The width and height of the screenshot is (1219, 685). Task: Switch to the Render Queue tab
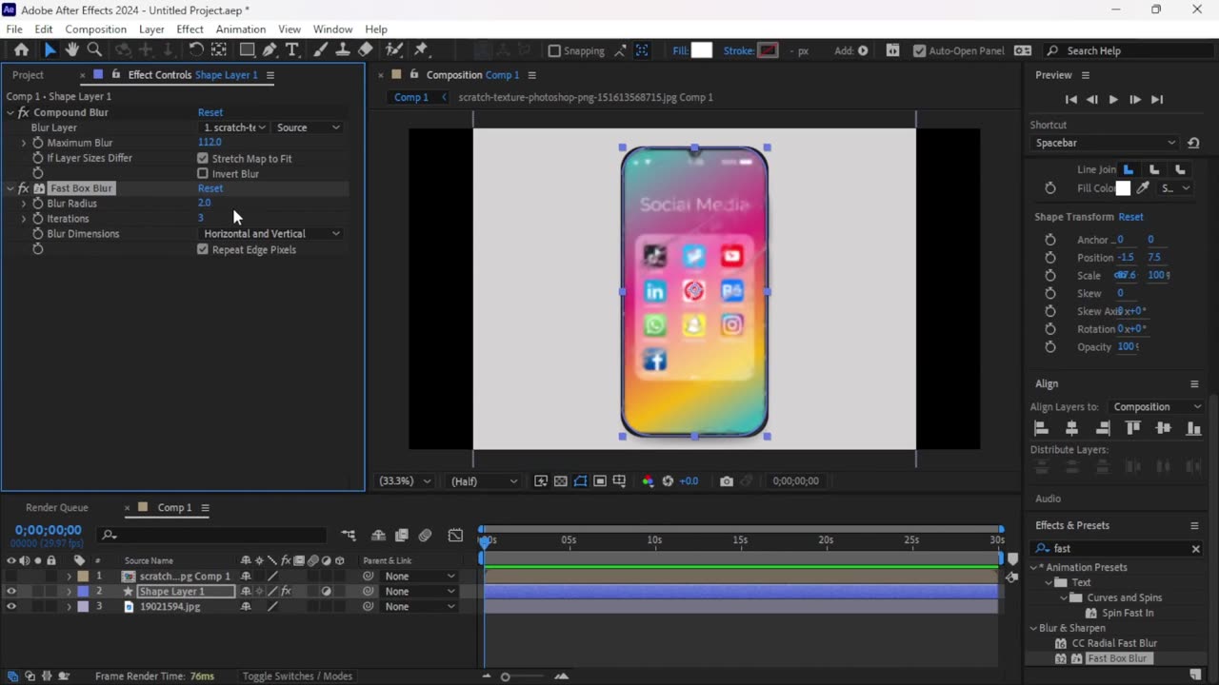click(x=57, y=508)
